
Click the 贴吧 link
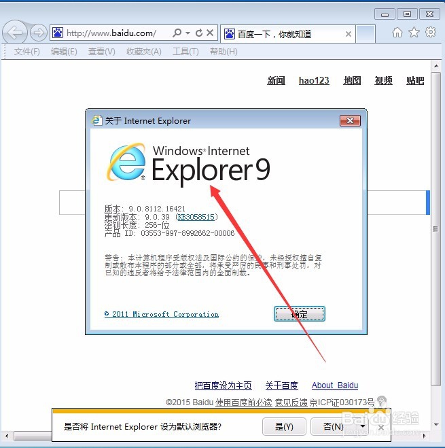point(415,81)
